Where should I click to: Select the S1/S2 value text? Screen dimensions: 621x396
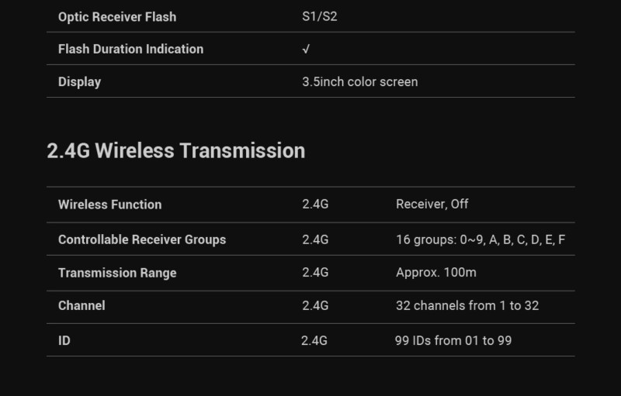pos(320,16)
